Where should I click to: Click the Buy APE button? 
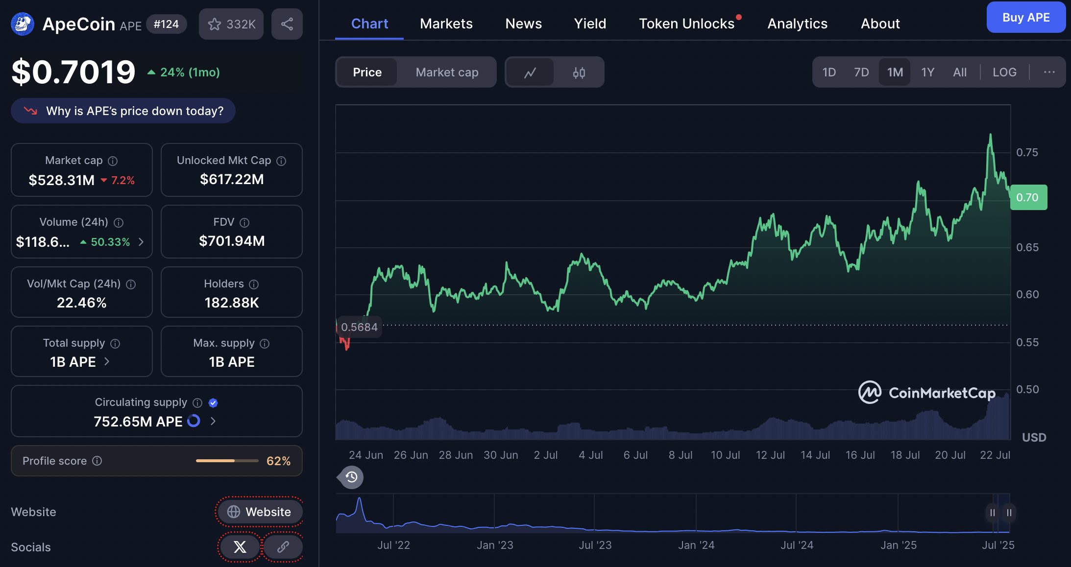tap(1026, 17)
